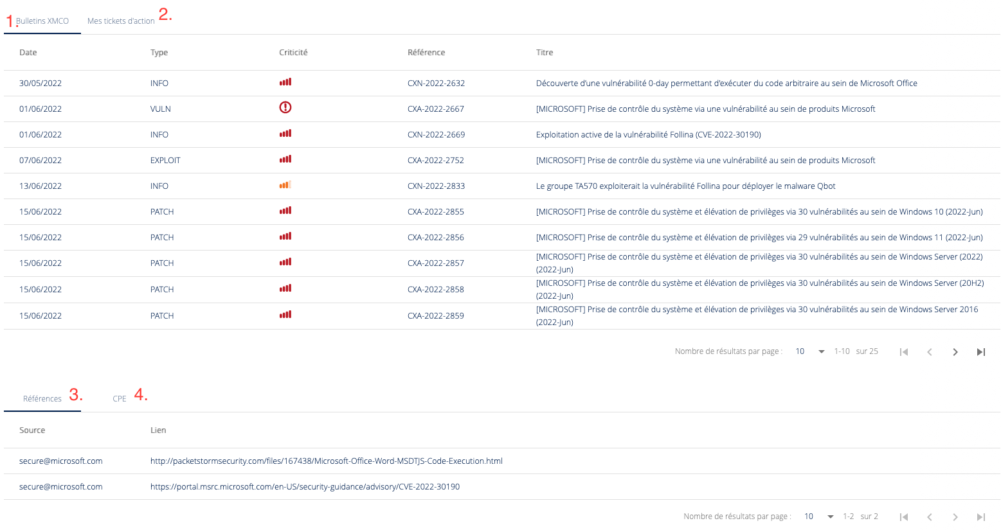
Task: Select the CPE tab
Action: [x=120, y=399]
